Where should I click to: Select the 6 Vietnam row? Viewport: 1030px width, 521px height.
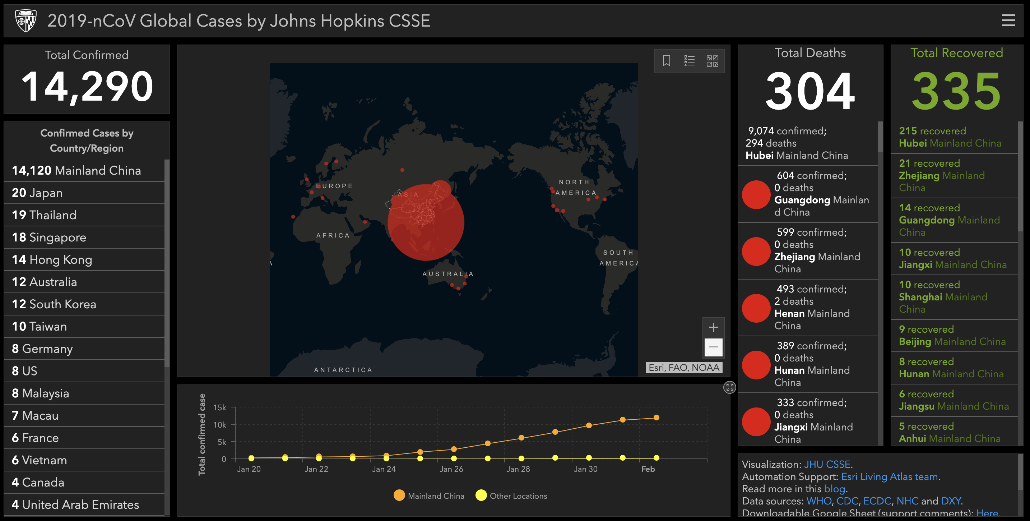click(x=84, y=460)
